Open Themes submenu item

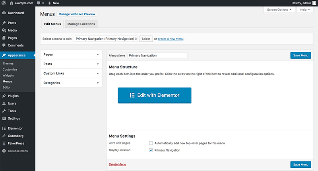click(x=8, y=64)
